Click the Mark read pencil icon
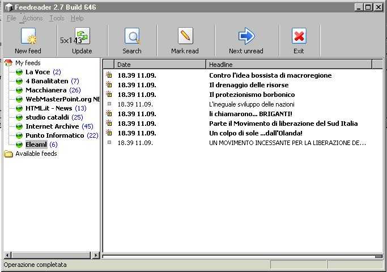 click(185, 36)
